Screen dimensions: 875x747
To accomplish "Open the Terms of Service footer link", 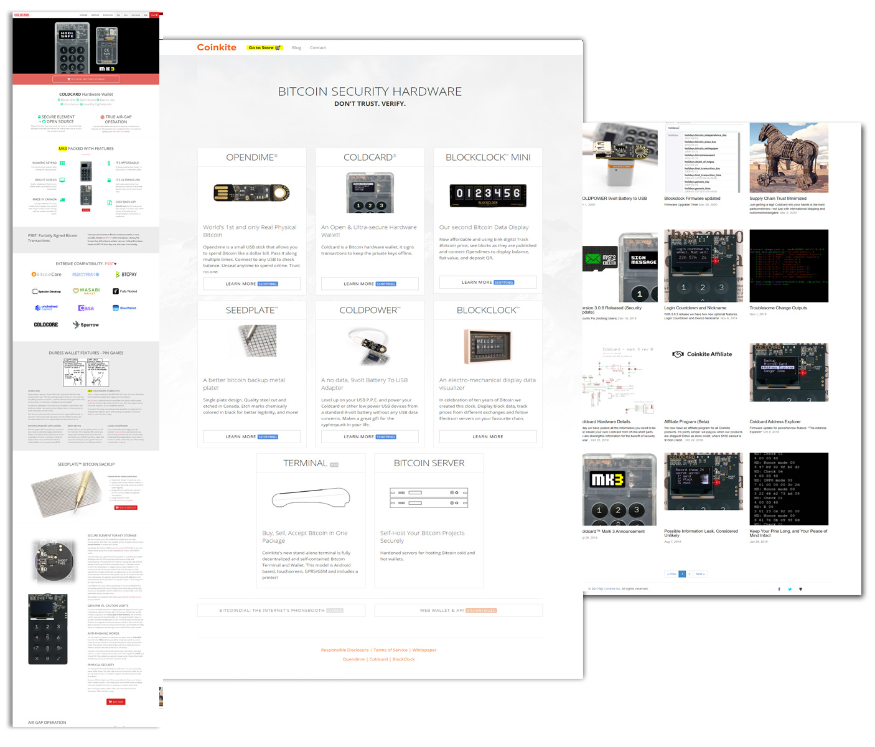I will [390, 650].
